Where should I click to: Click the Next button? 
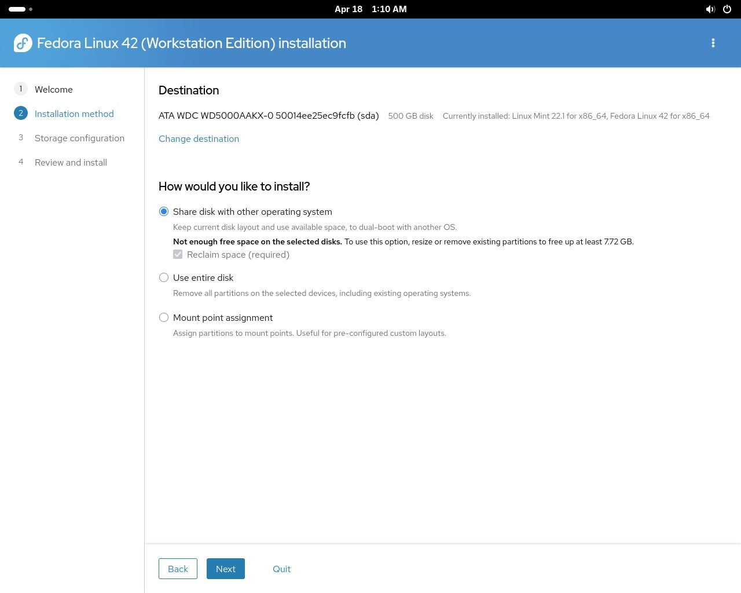pyautogui.click(x=226, y=569)
